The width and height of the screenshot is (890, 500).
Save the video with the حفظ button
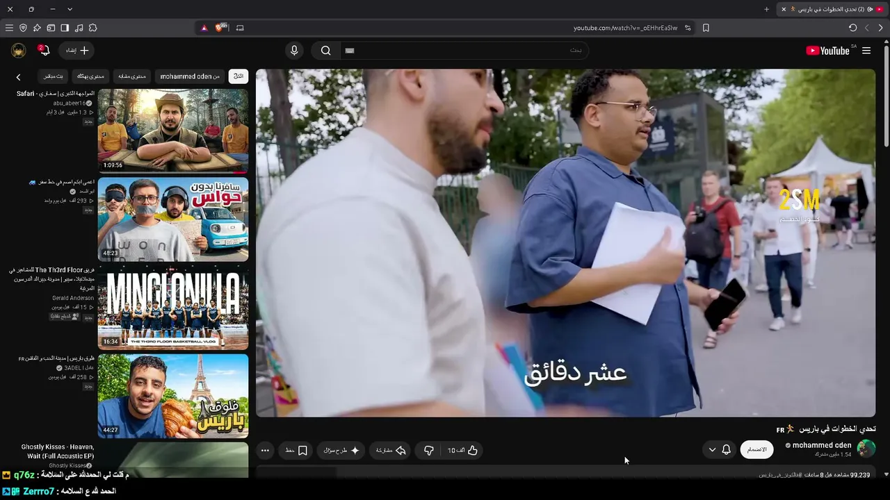pyautogui.click(x=296, y=450)
